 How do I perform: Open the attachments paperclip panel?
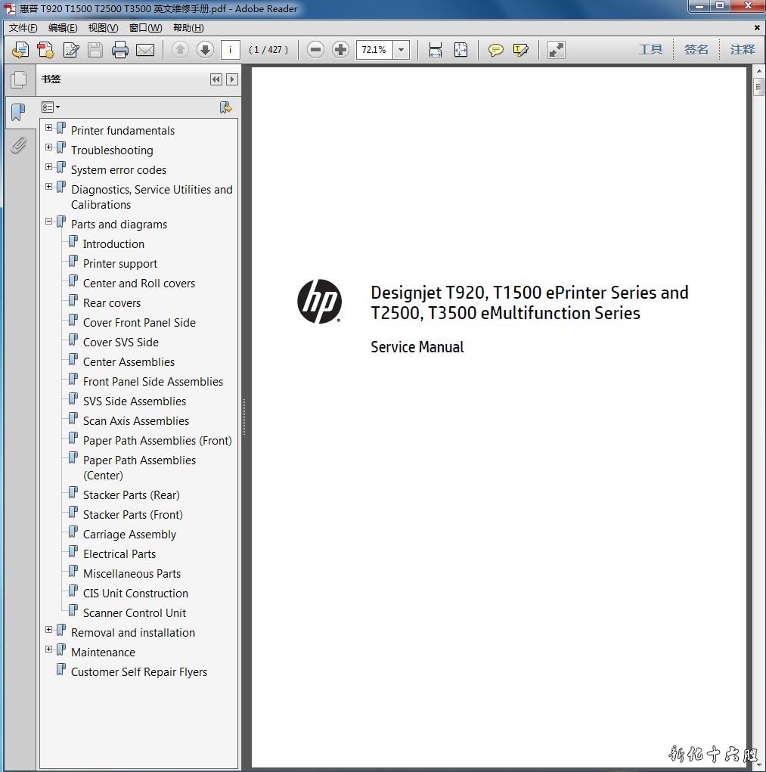18,145
